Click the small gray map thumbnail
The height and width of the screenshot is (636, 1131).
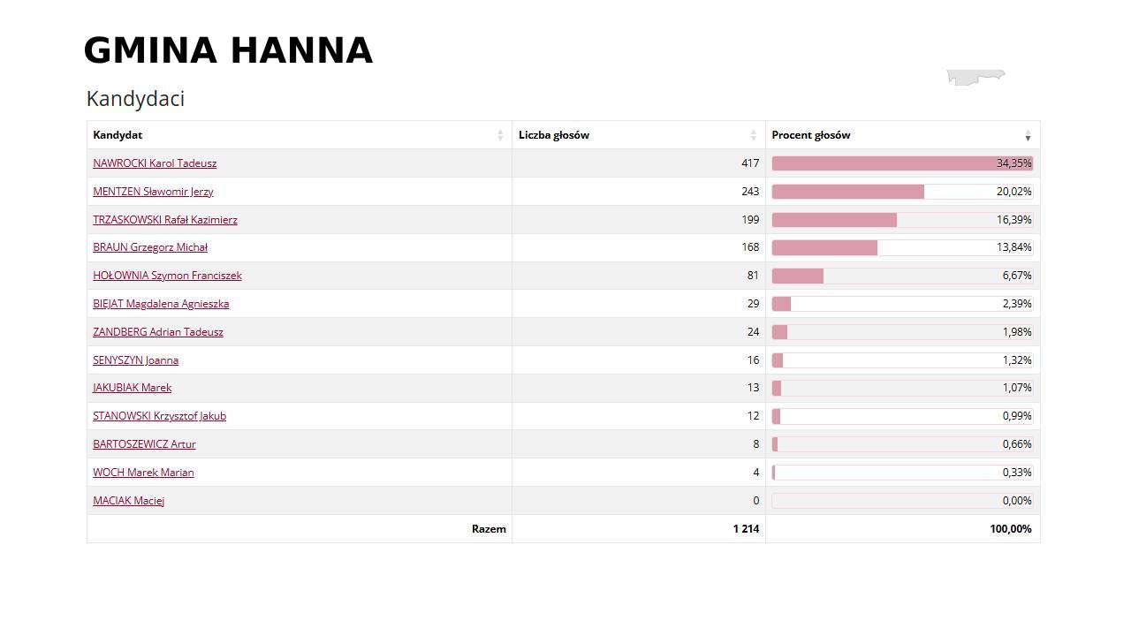pos(975,78)
